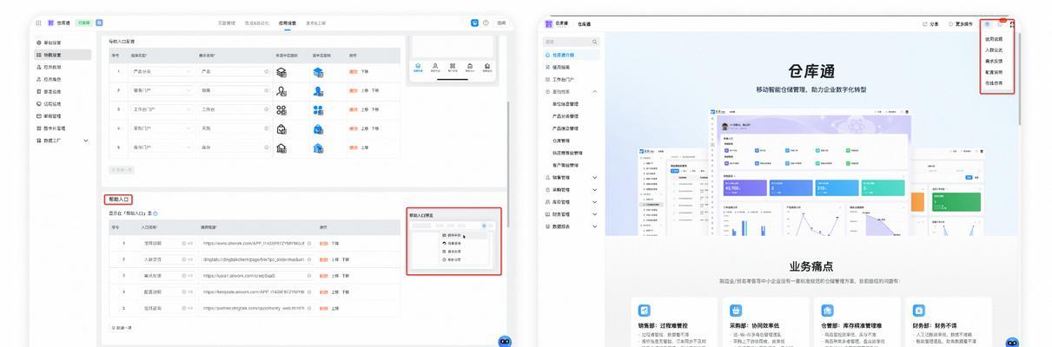Choose 配置说明 in help dropdown menu
Viewport: 1052px width, 347px height.
994,72
